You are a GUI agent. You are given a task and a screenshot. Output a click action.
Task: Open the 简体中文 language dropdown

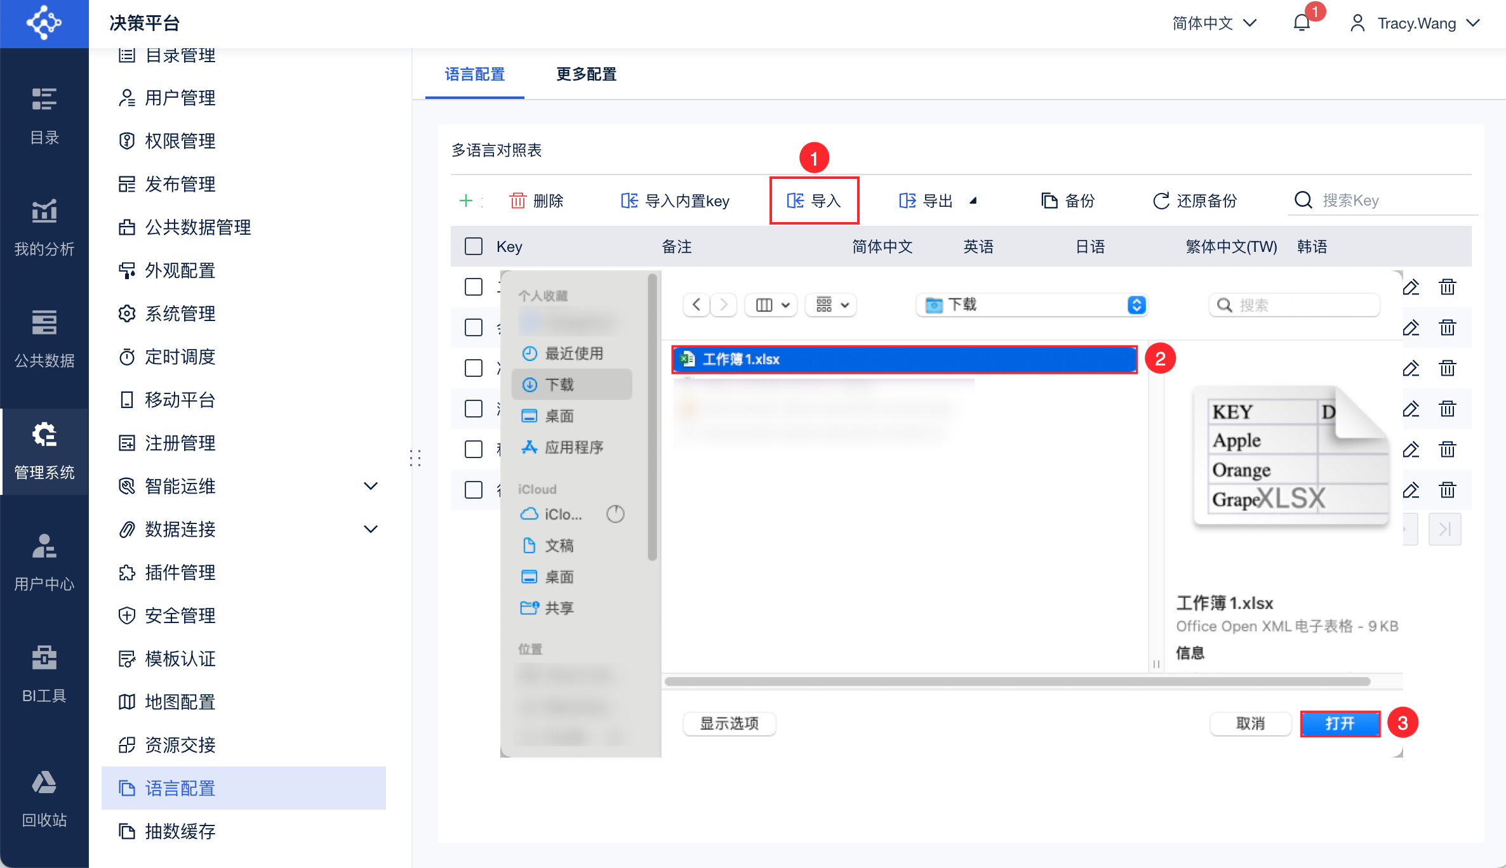click(1213, 23)
